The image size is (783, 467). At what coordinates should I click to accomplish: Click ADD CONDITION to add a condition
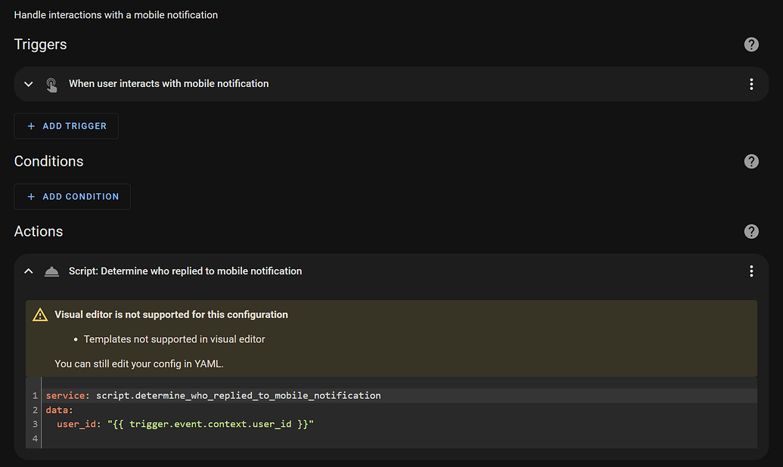tap(72, 196)
